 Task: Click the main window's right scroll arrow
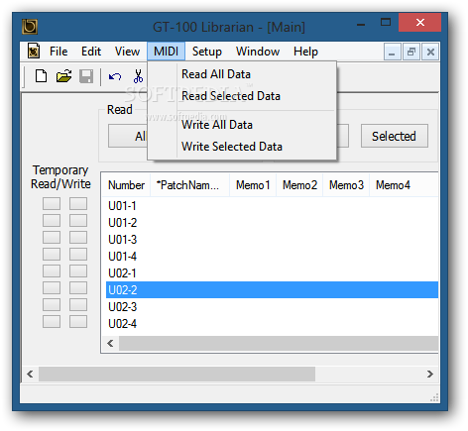coord(430,375)
